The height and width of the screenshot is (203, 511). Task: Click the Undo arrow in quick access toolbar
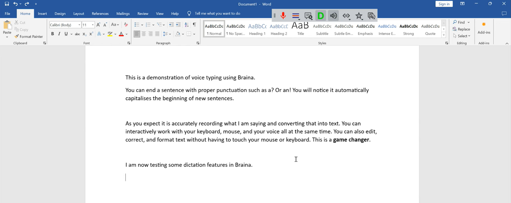click(x=15, y=4)
